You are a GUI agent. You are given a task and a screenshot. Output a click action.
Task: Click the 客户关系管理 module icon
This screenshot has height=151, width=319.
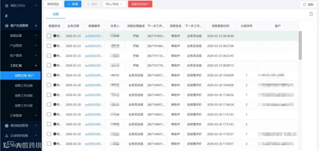7,25
